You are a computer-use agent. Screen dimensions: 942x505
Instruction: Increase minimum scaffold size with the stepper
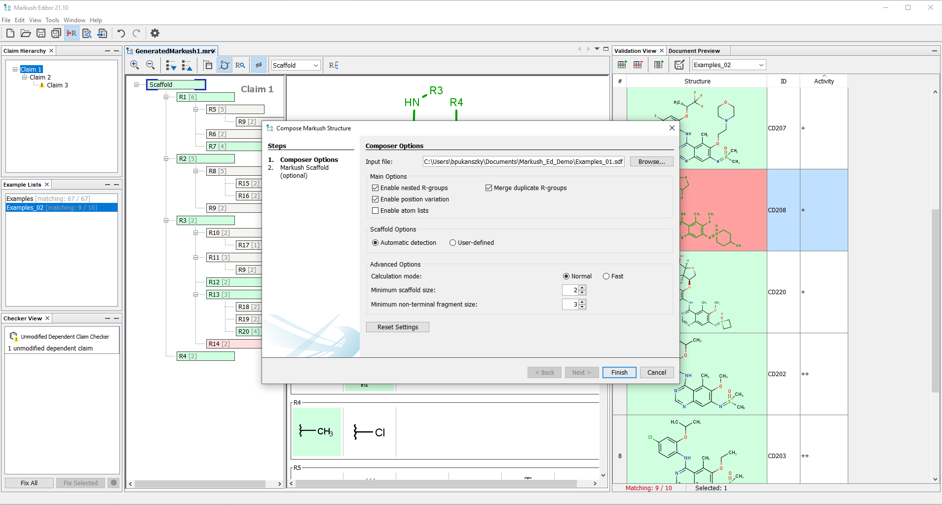tap(583, 288)
